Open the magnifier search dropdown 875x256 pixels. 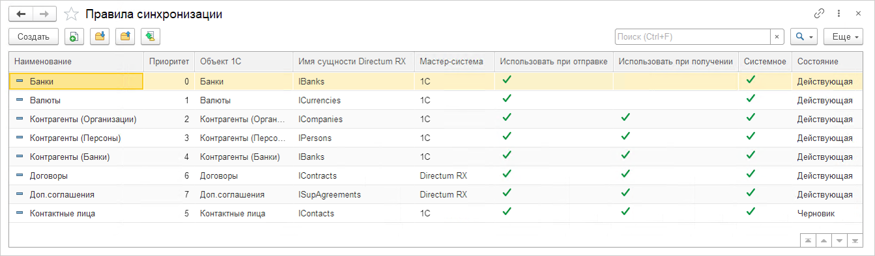pyautogui.click(x=804, y=37)
